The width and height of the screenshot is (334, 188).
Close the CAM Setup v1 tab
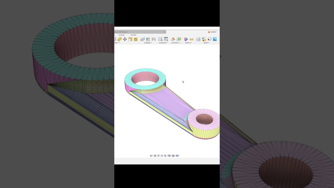click(164, 32)
